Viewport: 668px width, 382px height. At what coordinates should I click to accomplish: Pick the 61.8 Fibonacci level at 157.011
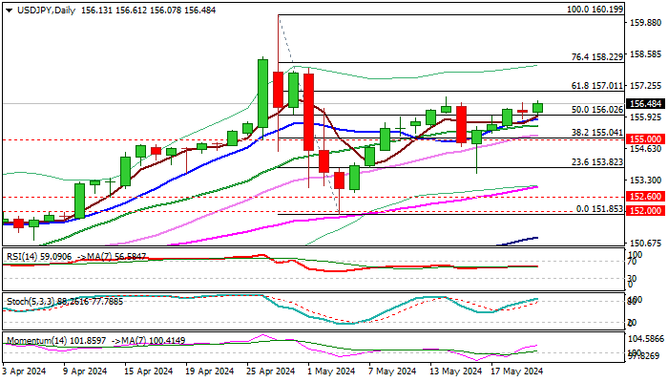597,86
